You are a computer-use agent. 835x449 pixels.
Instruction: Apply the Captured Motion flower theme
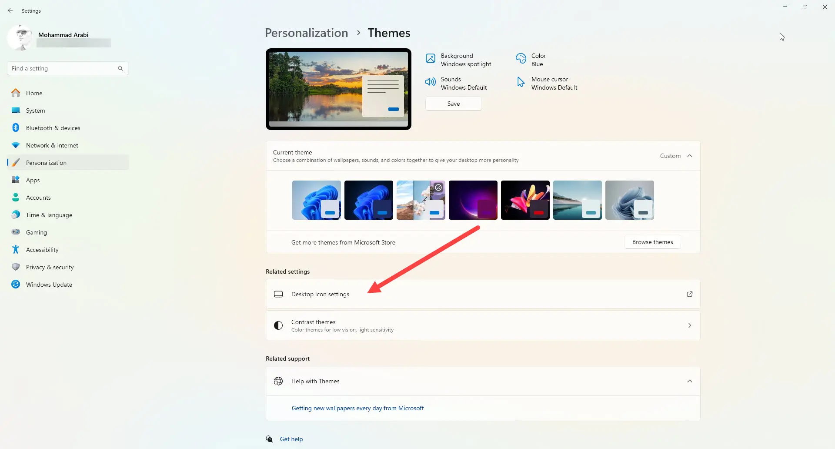pos(525,200)
